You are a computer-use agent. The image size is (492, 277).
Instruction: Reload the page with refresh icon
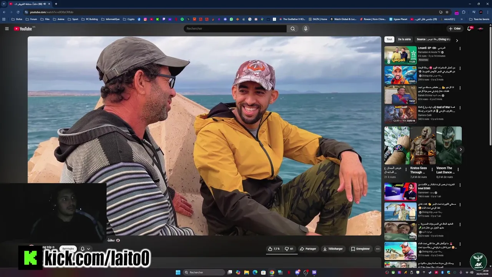click(x=18, y=12)
